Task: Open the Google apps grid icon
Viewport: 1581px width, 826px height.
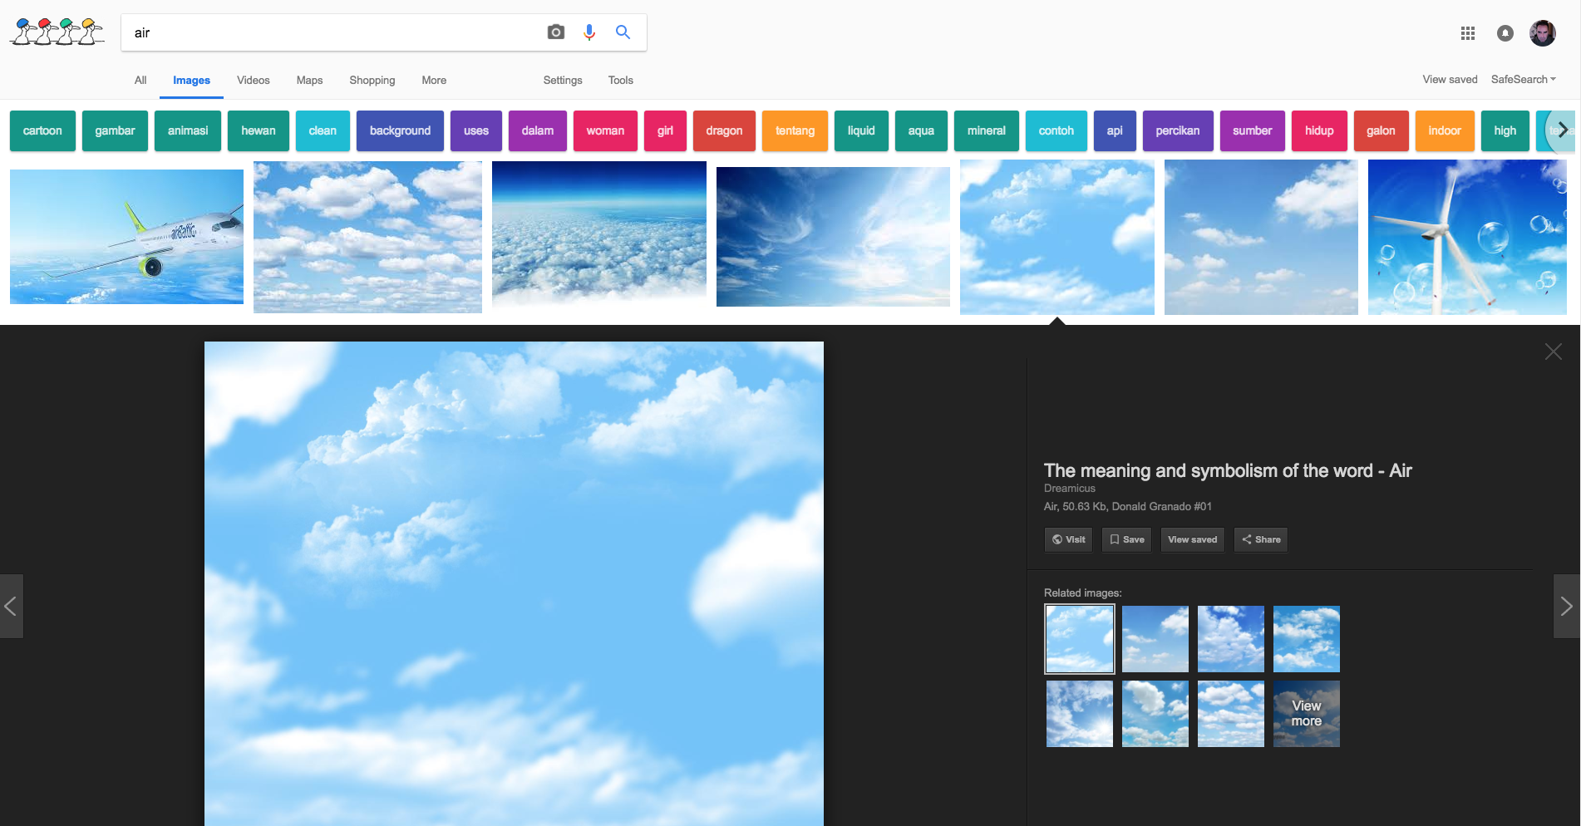Action: point(1468,33)
